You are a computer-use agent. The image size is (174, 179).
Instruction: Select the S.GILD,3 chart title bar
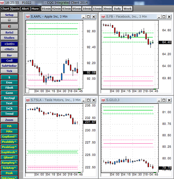coord(136,100)
